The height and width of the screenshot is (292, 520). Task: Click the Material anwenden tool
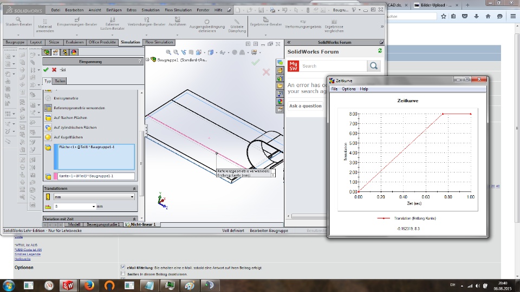45,25
